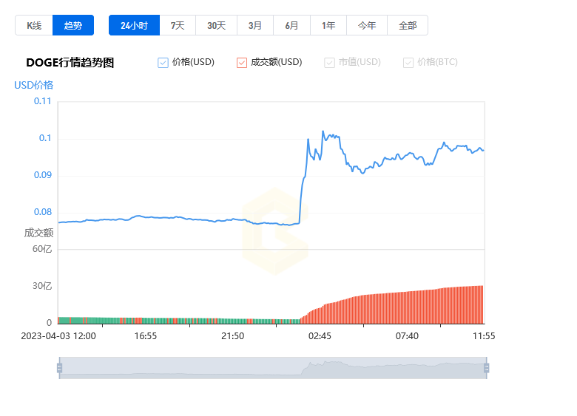The image size is (577, 416).
Task: Toggle the 价格(USD) series checkbox
Action: pos(163,63)
